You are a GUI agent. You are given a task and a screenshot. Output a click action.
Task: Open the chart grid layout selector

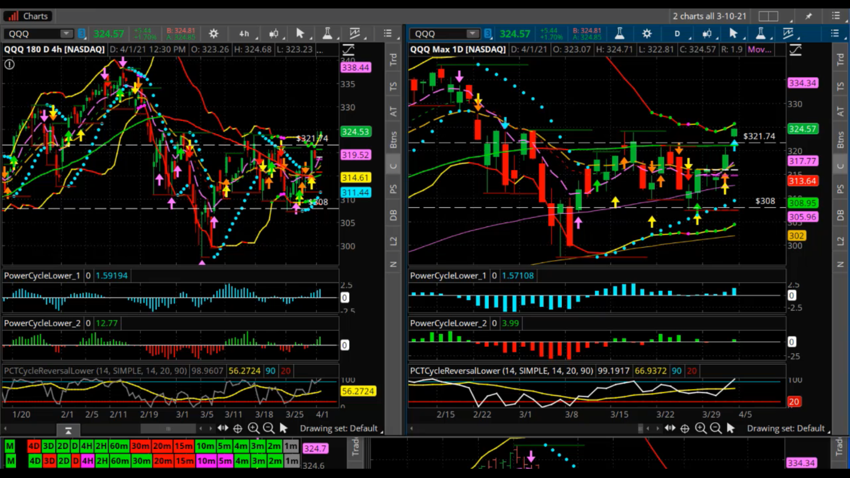click(x=768, y=16)
